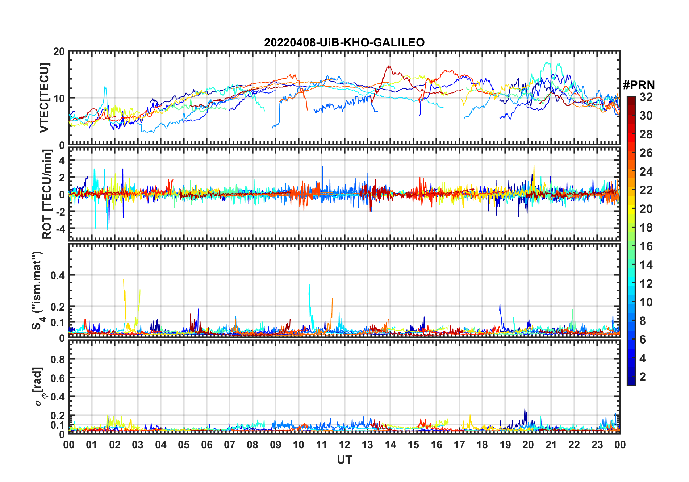Click x-axis hour tick 21
This screenshot has height=482, width=689.
click(x=551, y=445)
